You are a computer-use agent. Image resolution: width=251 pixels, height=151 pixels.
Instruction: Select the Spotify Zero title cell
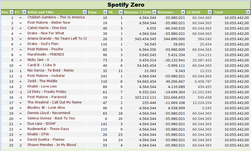(126, 5)
